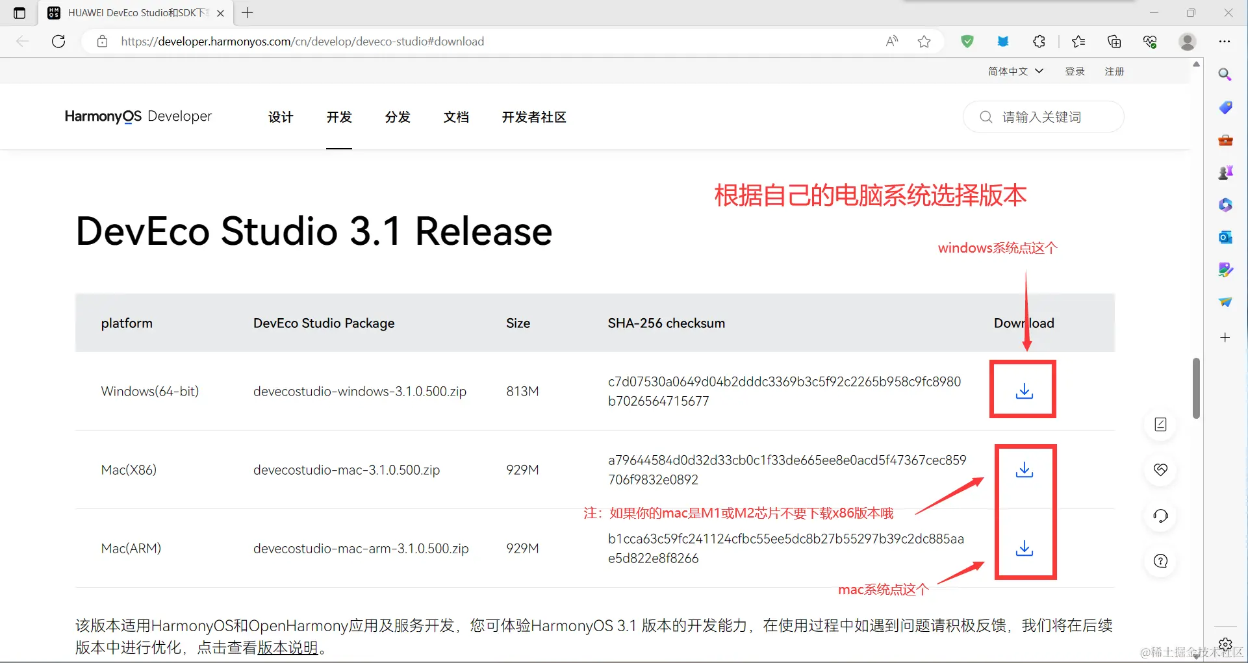
Task: Open the 设计 menu
Action: pos(281,117)
